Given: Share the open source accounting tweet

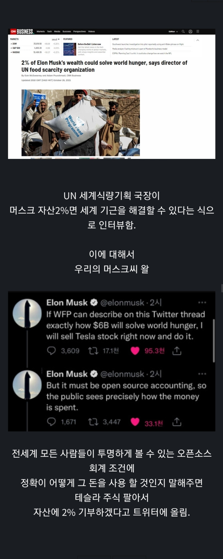Looking at the screenshot, I should 177,422.
